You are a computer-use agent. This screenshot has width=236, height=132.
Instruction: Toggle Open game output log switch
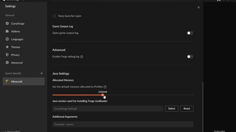(190, 33)
